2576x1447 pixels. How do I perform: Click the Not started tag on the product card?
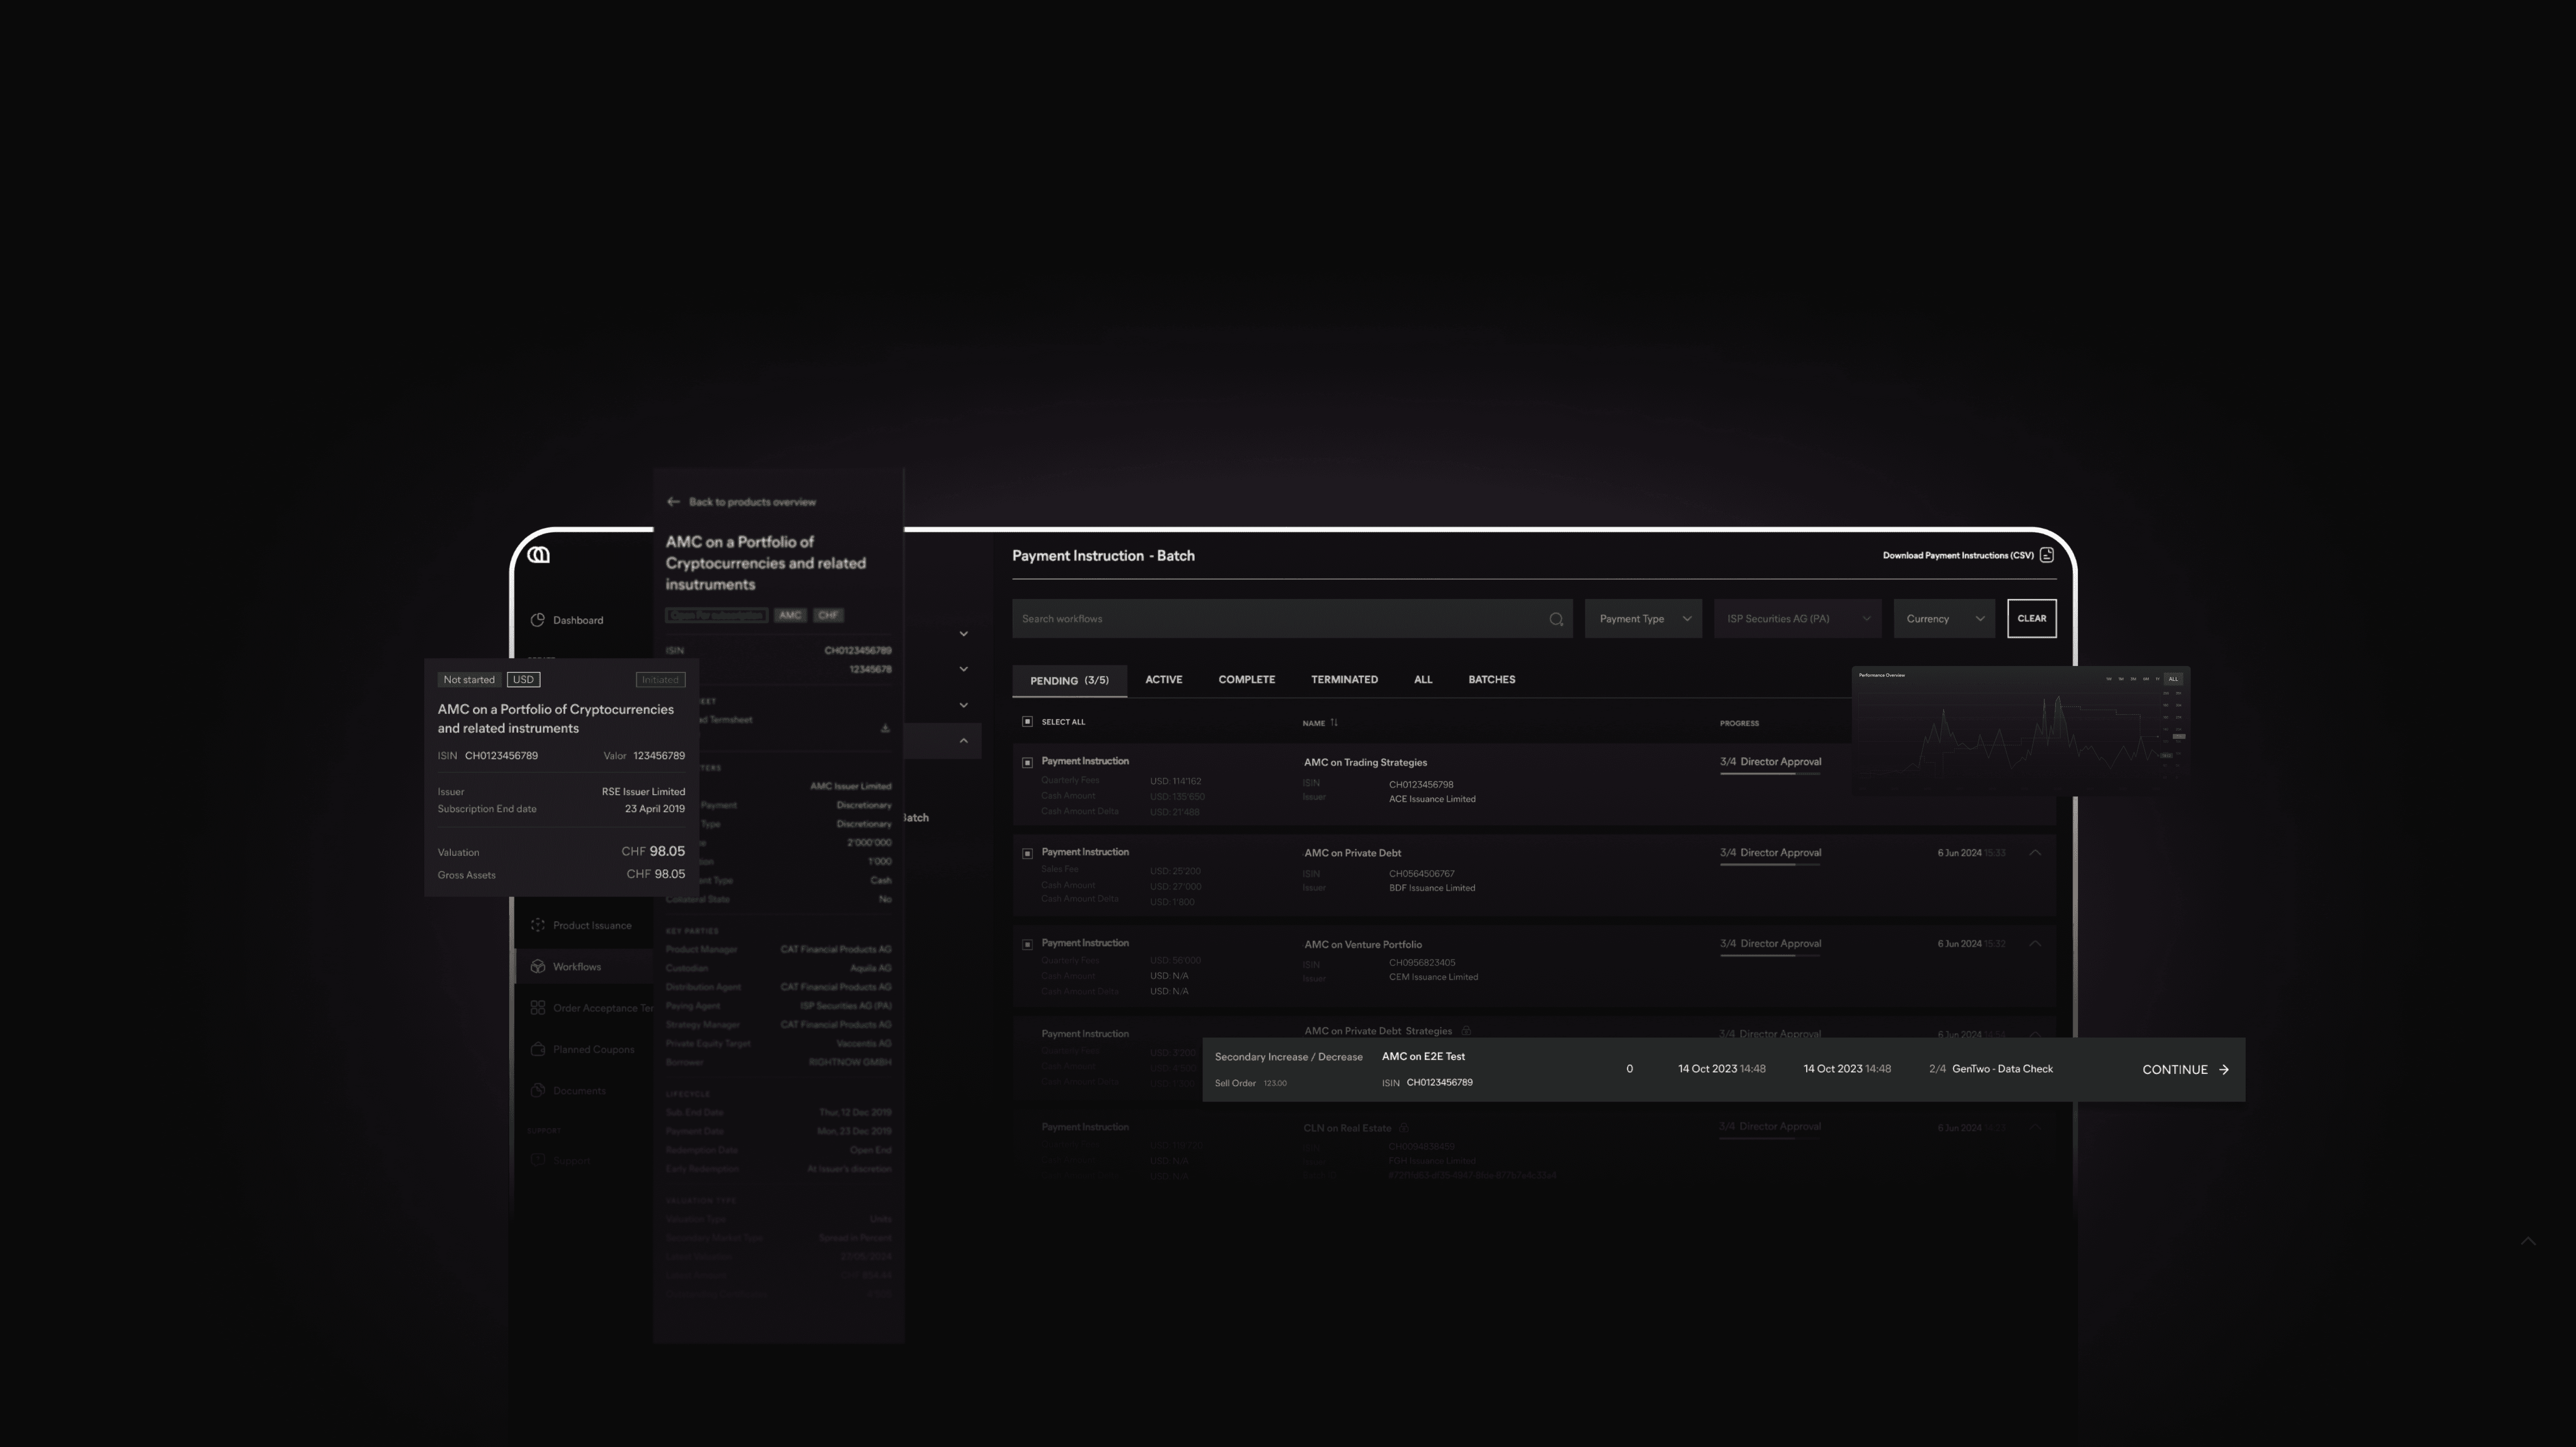469,680
